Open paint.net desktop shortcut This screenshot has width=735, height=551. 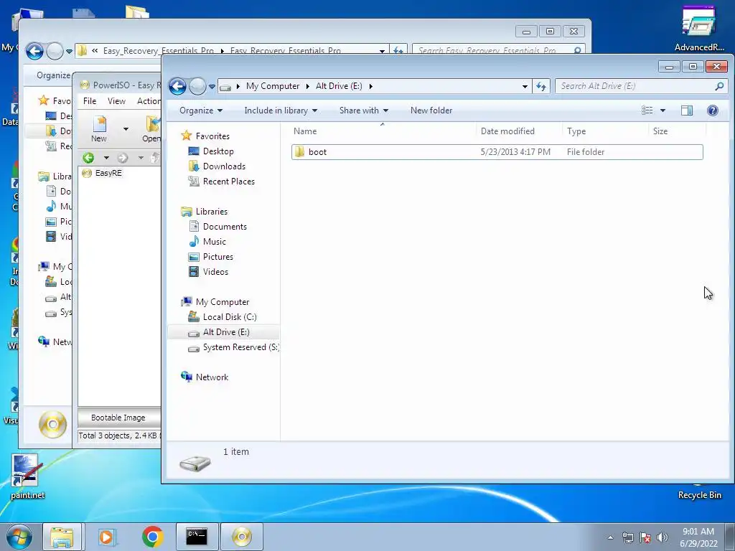[x=27, y=477]
